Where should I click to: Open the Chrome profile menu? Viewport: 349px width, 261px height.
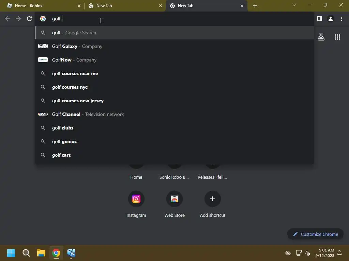(331, 19)
